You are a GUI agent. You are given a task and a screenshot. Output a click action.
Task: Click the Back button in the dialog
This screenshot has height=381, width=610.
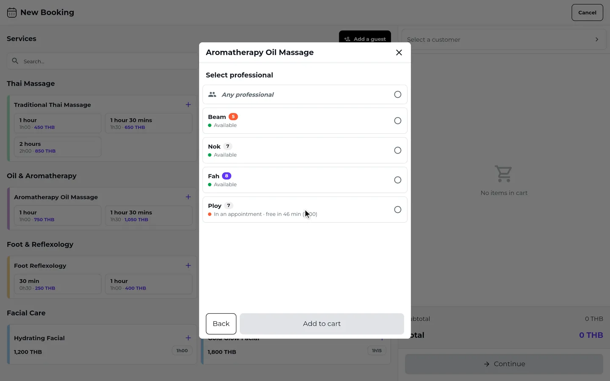(221, 324)
